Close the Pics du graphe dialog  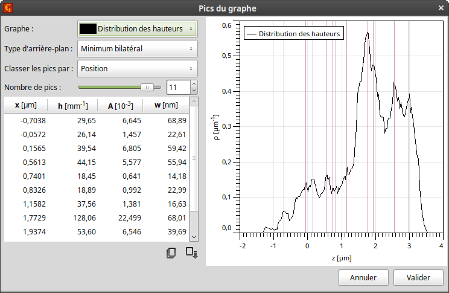pos(441,8)
